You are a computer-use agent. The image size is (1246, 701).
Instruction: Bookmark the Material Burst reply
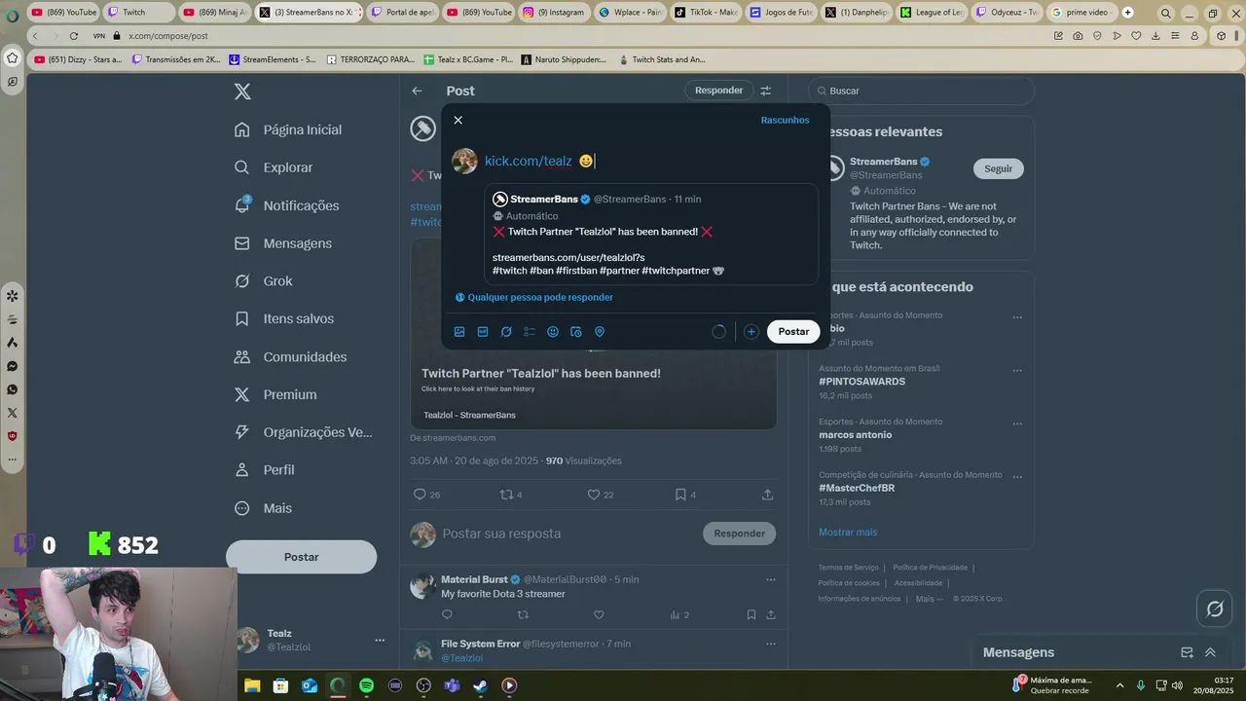pos(751,614)
